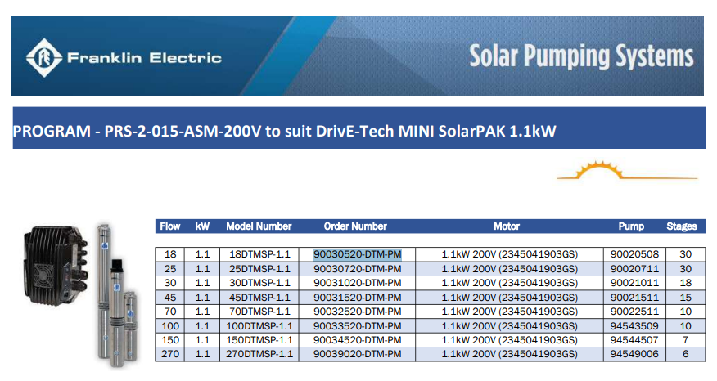The image size is (717, 381).
Task: Click flow value 270
Action: tap(170, 354)
